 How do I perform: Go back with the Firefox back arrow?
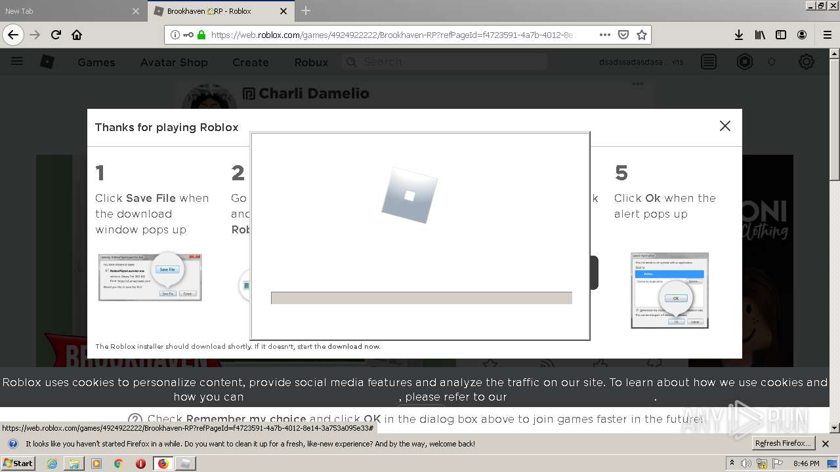click(13, 35)
